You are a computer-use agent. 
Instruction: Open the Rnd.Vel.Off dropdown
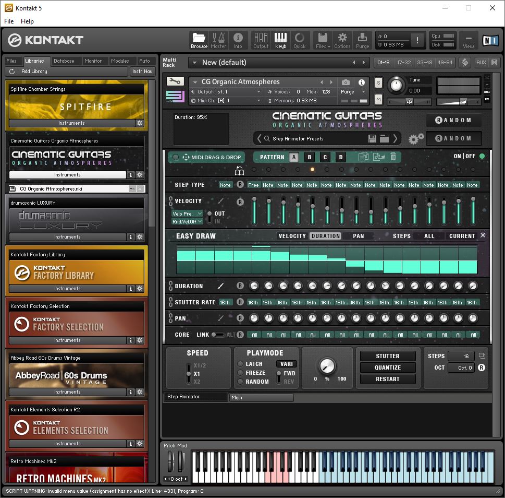coord(187,221)
